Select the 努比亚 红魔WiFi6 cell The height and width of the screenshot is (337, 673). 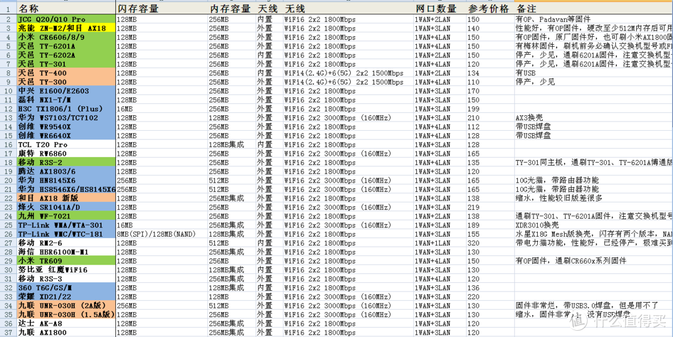coord(66,270)
